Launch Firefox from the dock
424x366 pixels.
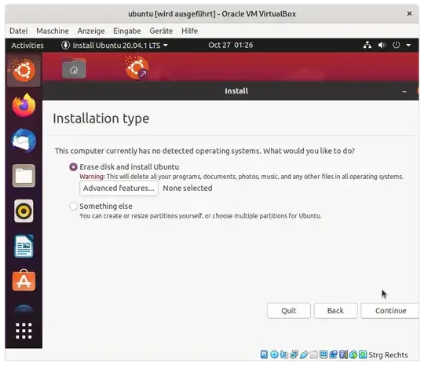24,105
